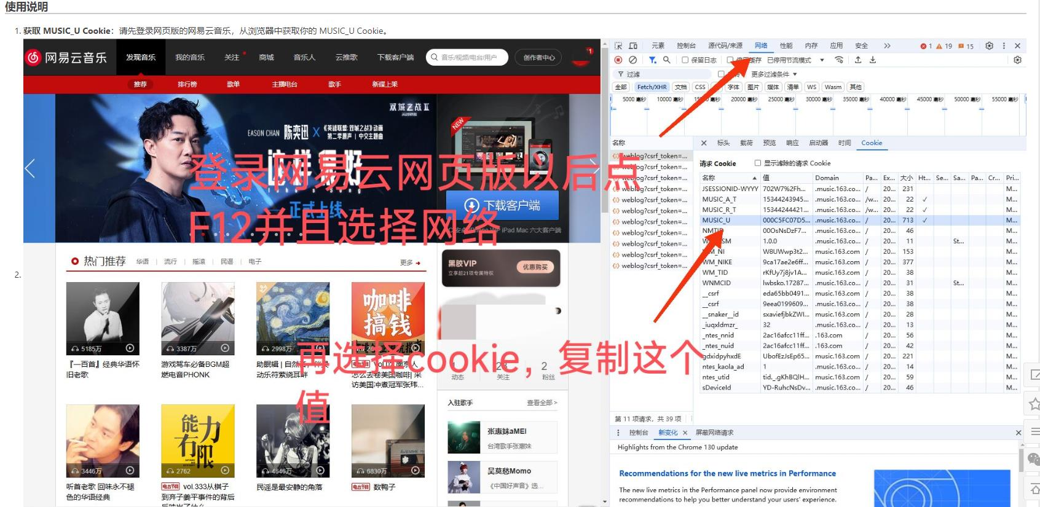Screen dimensions: 1040x507
Task: Open the 更多过滤条件 dropdown
Action: click(x=774, y=74)
